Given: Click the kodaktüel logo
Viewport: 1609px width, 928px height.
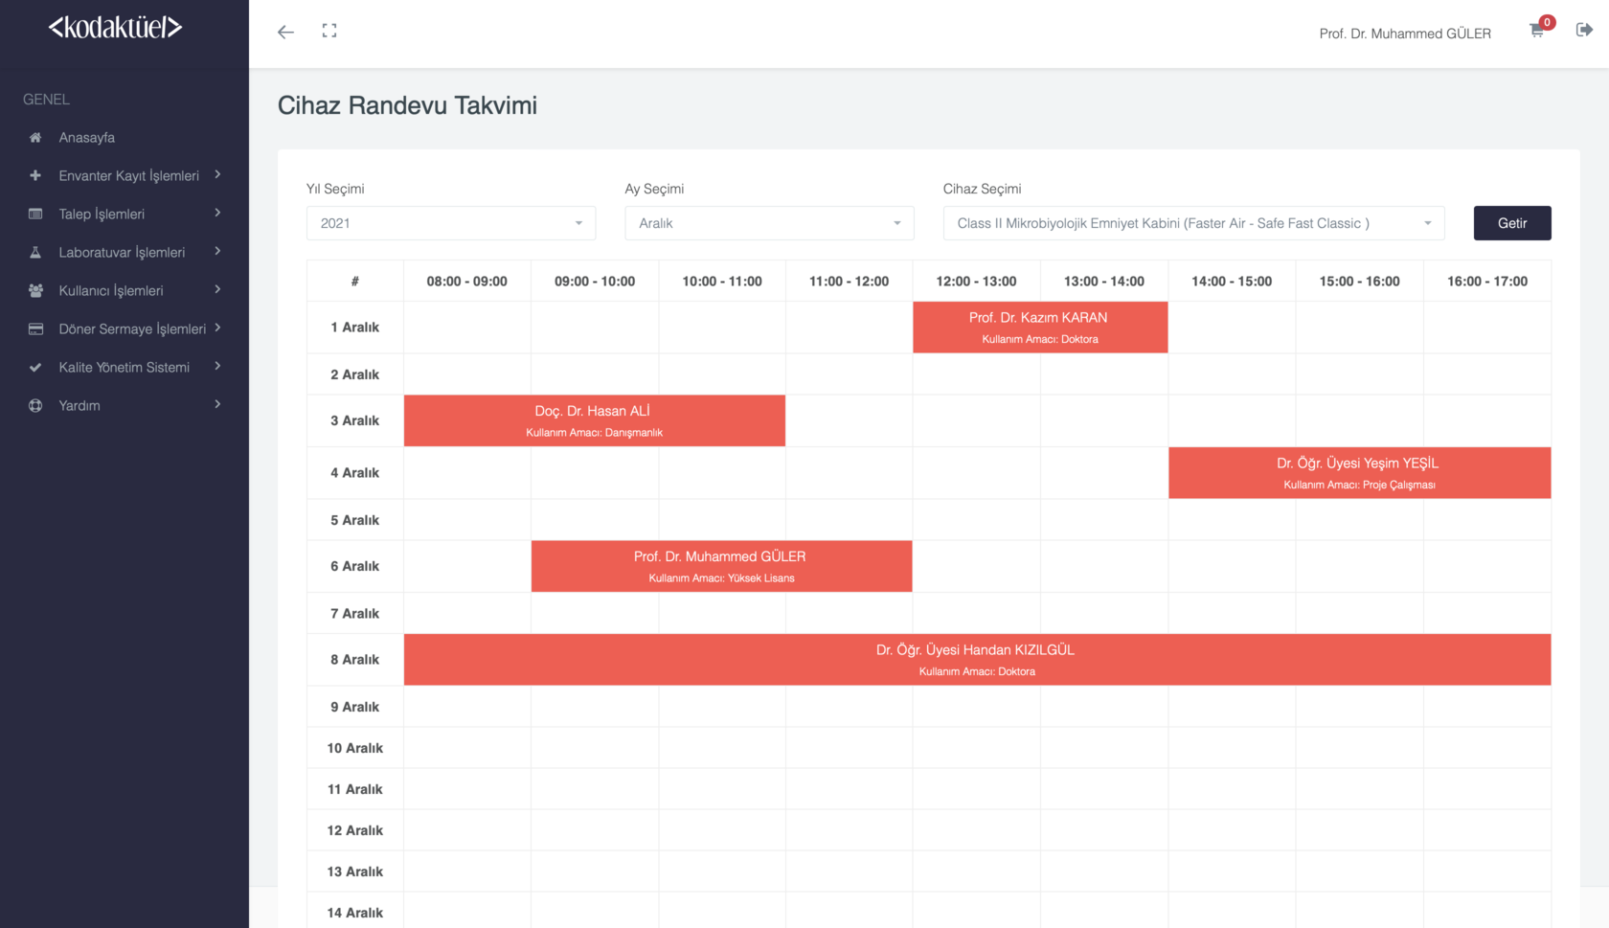Looking at the screenshot, I should (x=115, y=28).
